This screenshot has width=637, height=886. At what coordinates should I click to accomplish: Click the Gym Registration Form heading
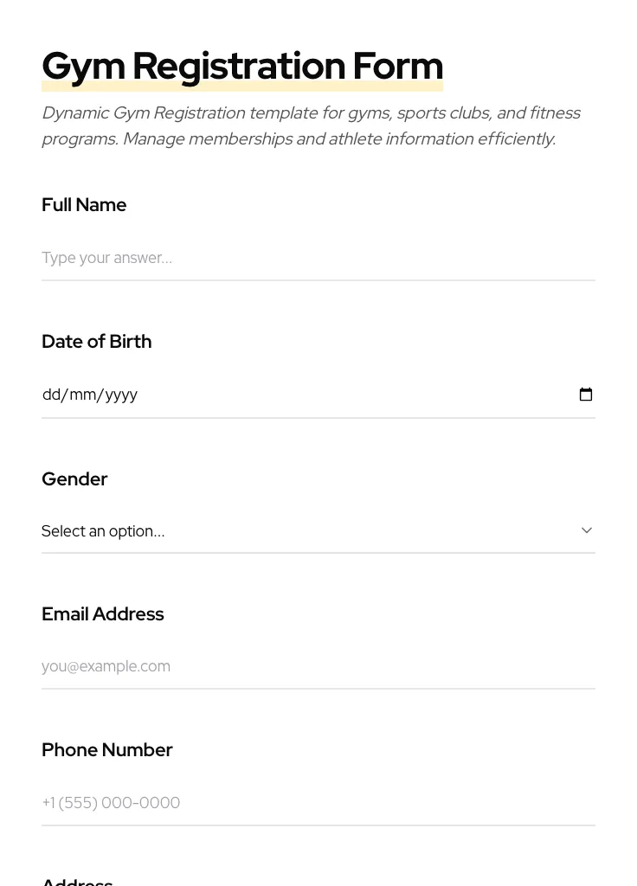tap(242, 65)
